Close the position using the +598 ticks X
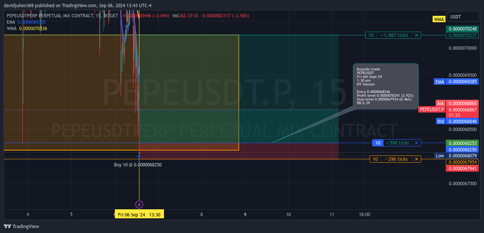The width and height of the screenshot is (484, 233). point(416,143)
